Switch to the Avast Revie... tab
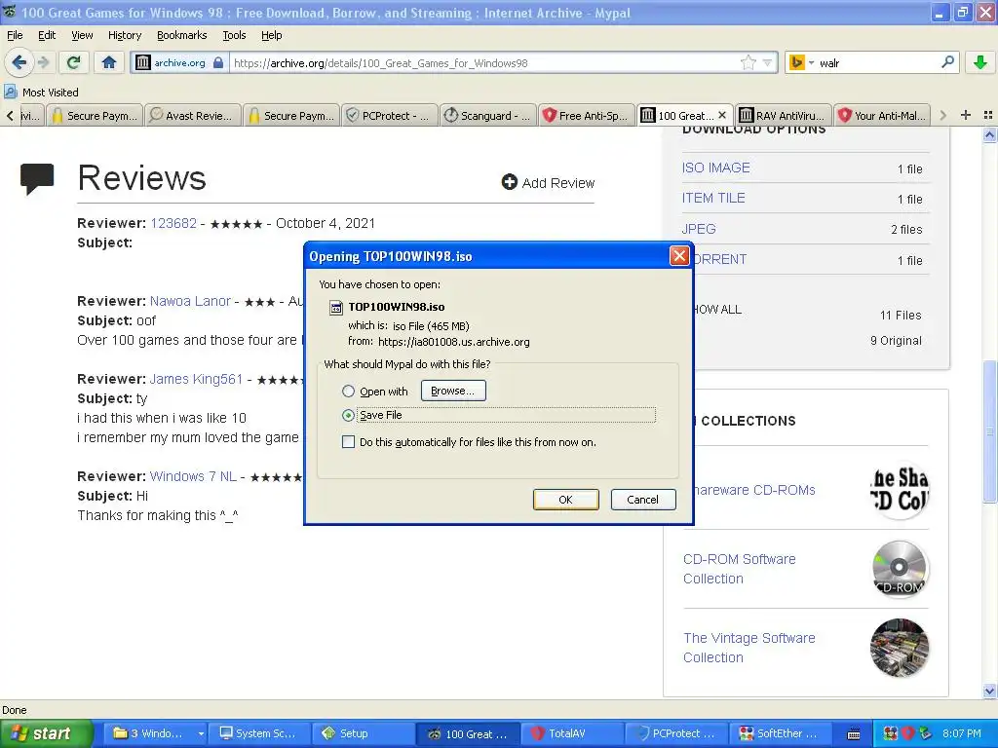998x748 pixels. [x=193, y=115]
